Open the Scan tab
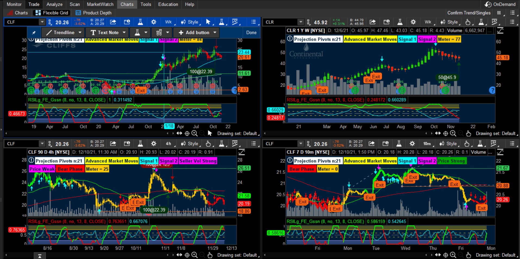This screenshot has height=259, width=520. pos(75,4)
